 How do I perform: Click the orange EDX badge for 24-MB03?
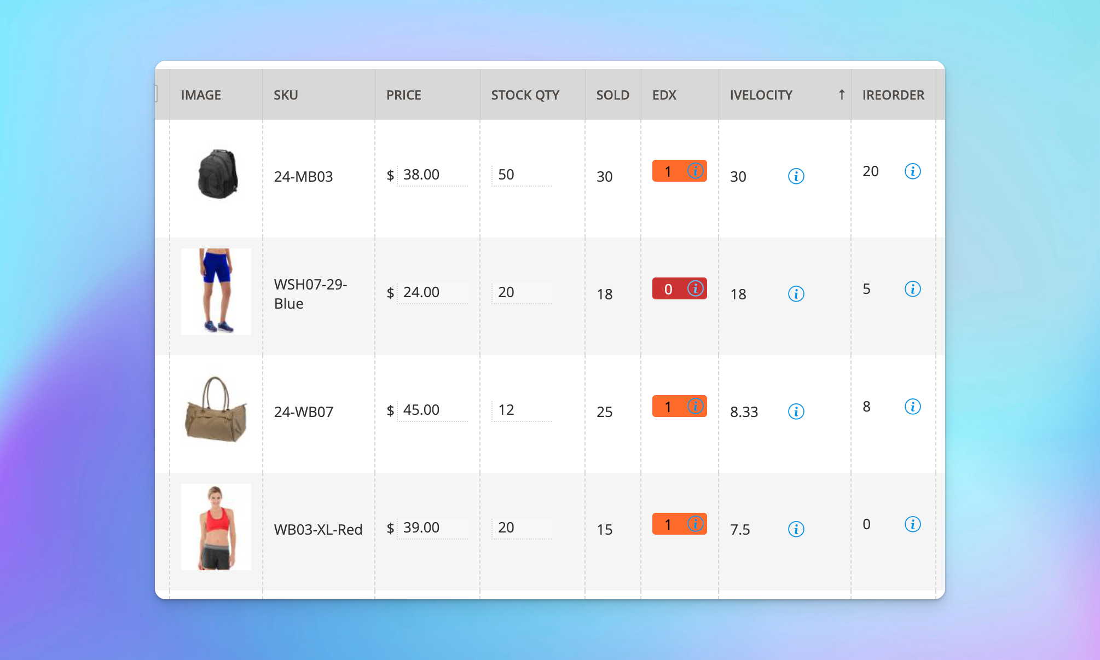(x=679, y=171)
